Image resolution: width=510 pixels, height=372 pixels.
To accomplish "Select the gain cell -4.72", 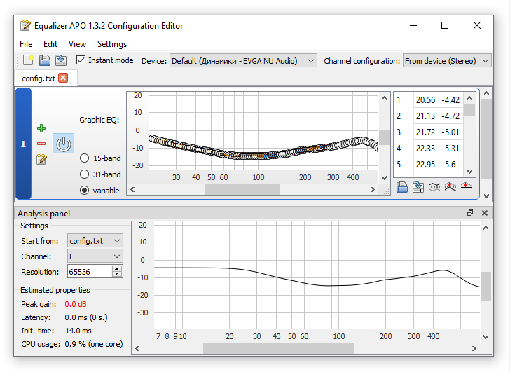I will pos(451,116).
